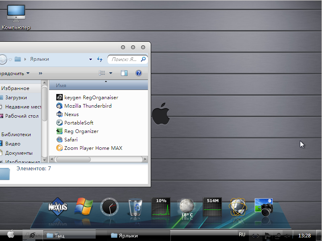Image resolution: width=322 pixels, height=241 pixels.
Task: Select the Mozilla Thunderbird shortcut
Action: 88,106
